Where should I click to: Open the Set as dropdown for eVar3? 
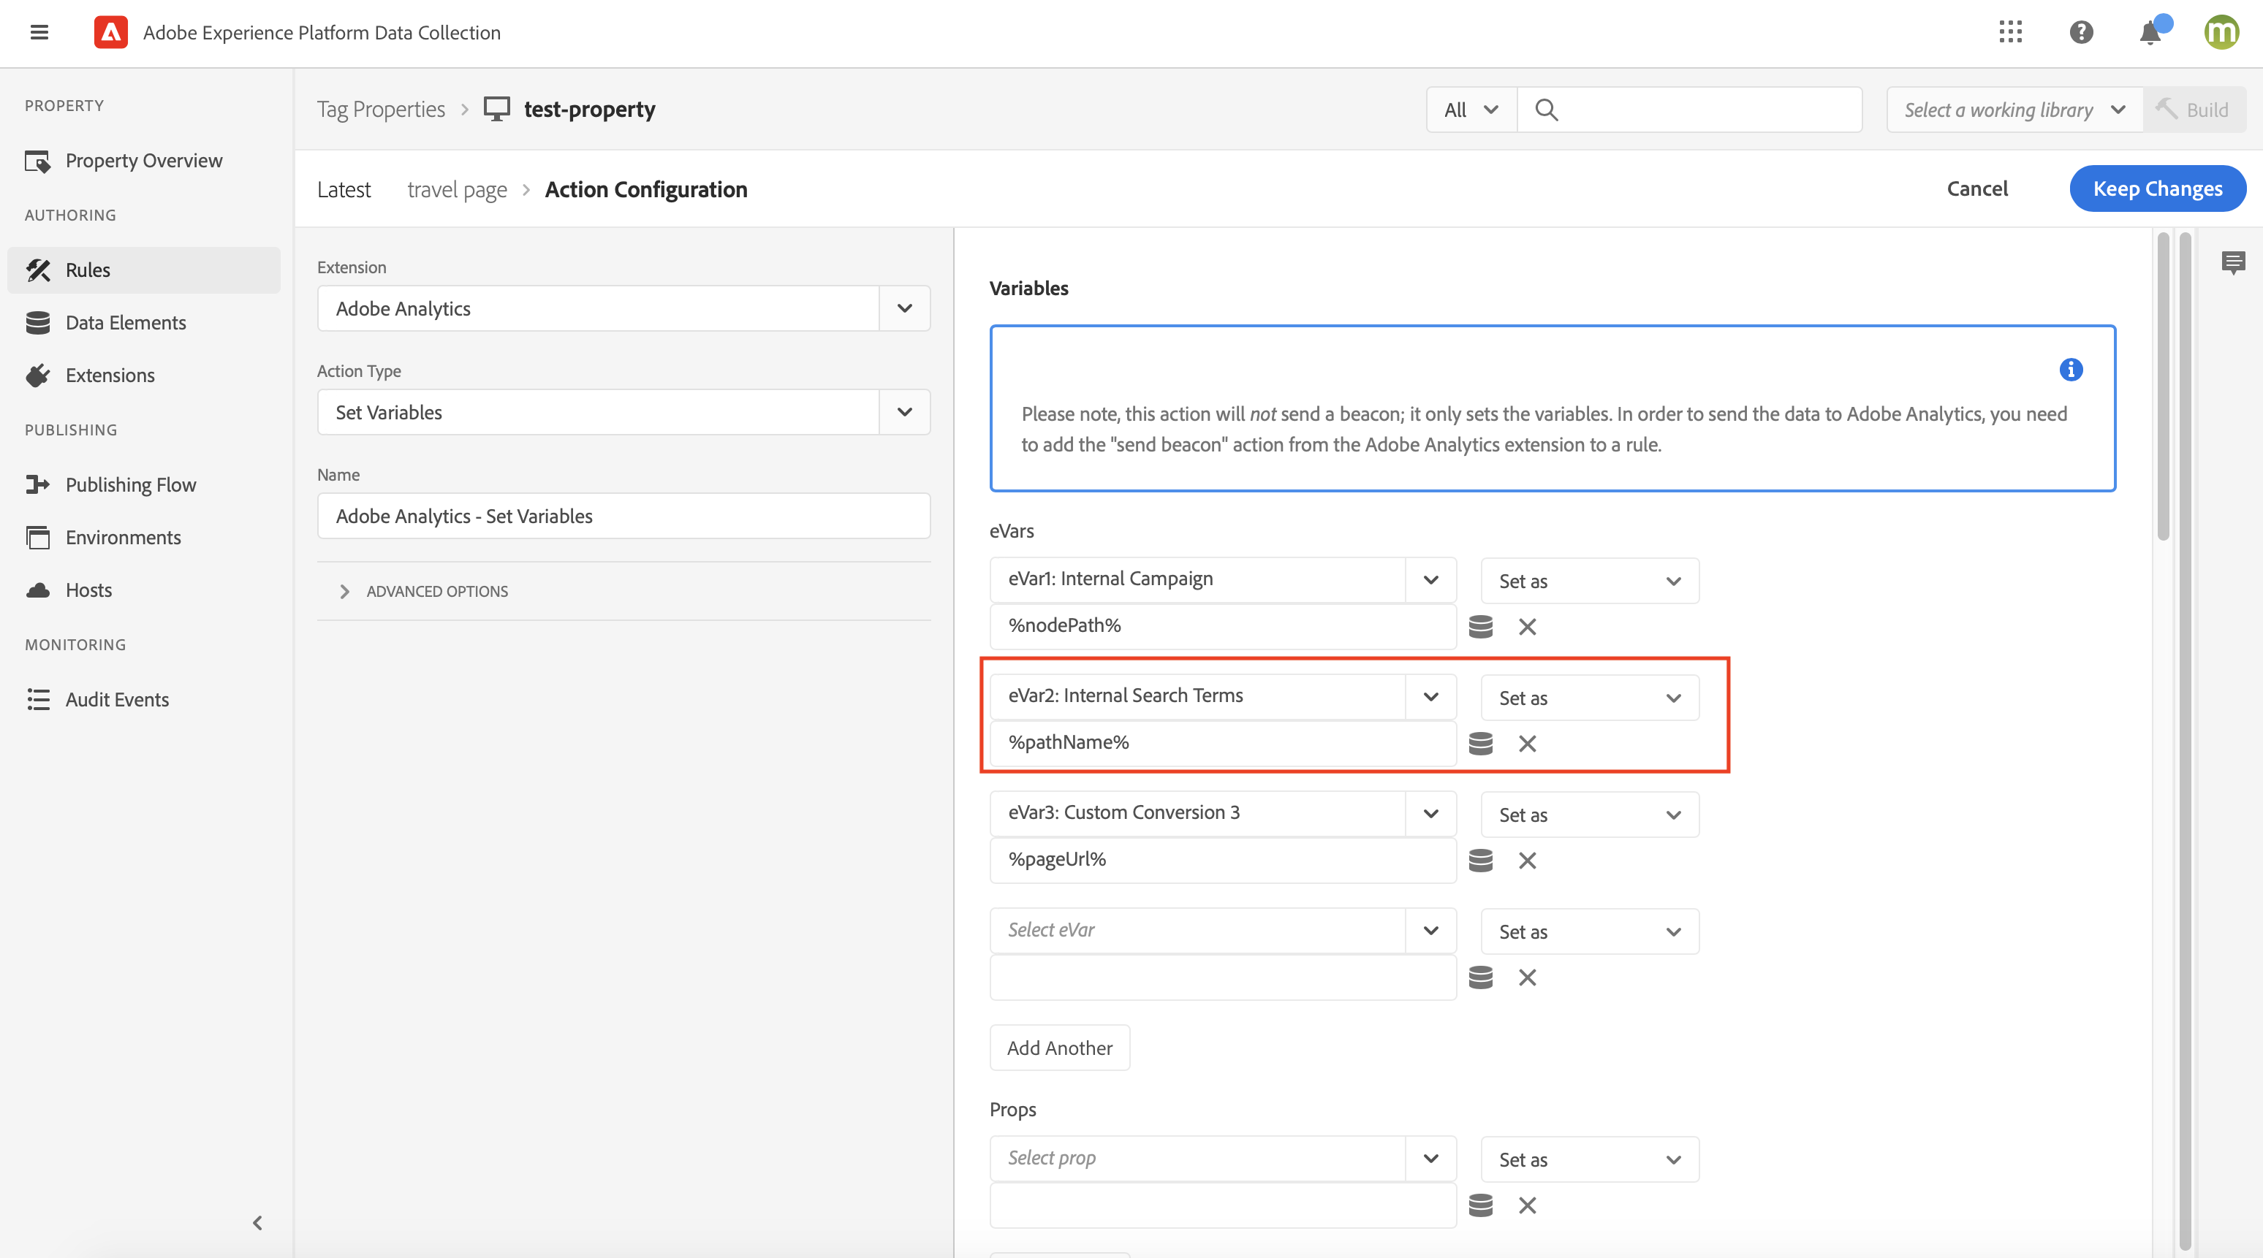click(x=1589, y=815)
